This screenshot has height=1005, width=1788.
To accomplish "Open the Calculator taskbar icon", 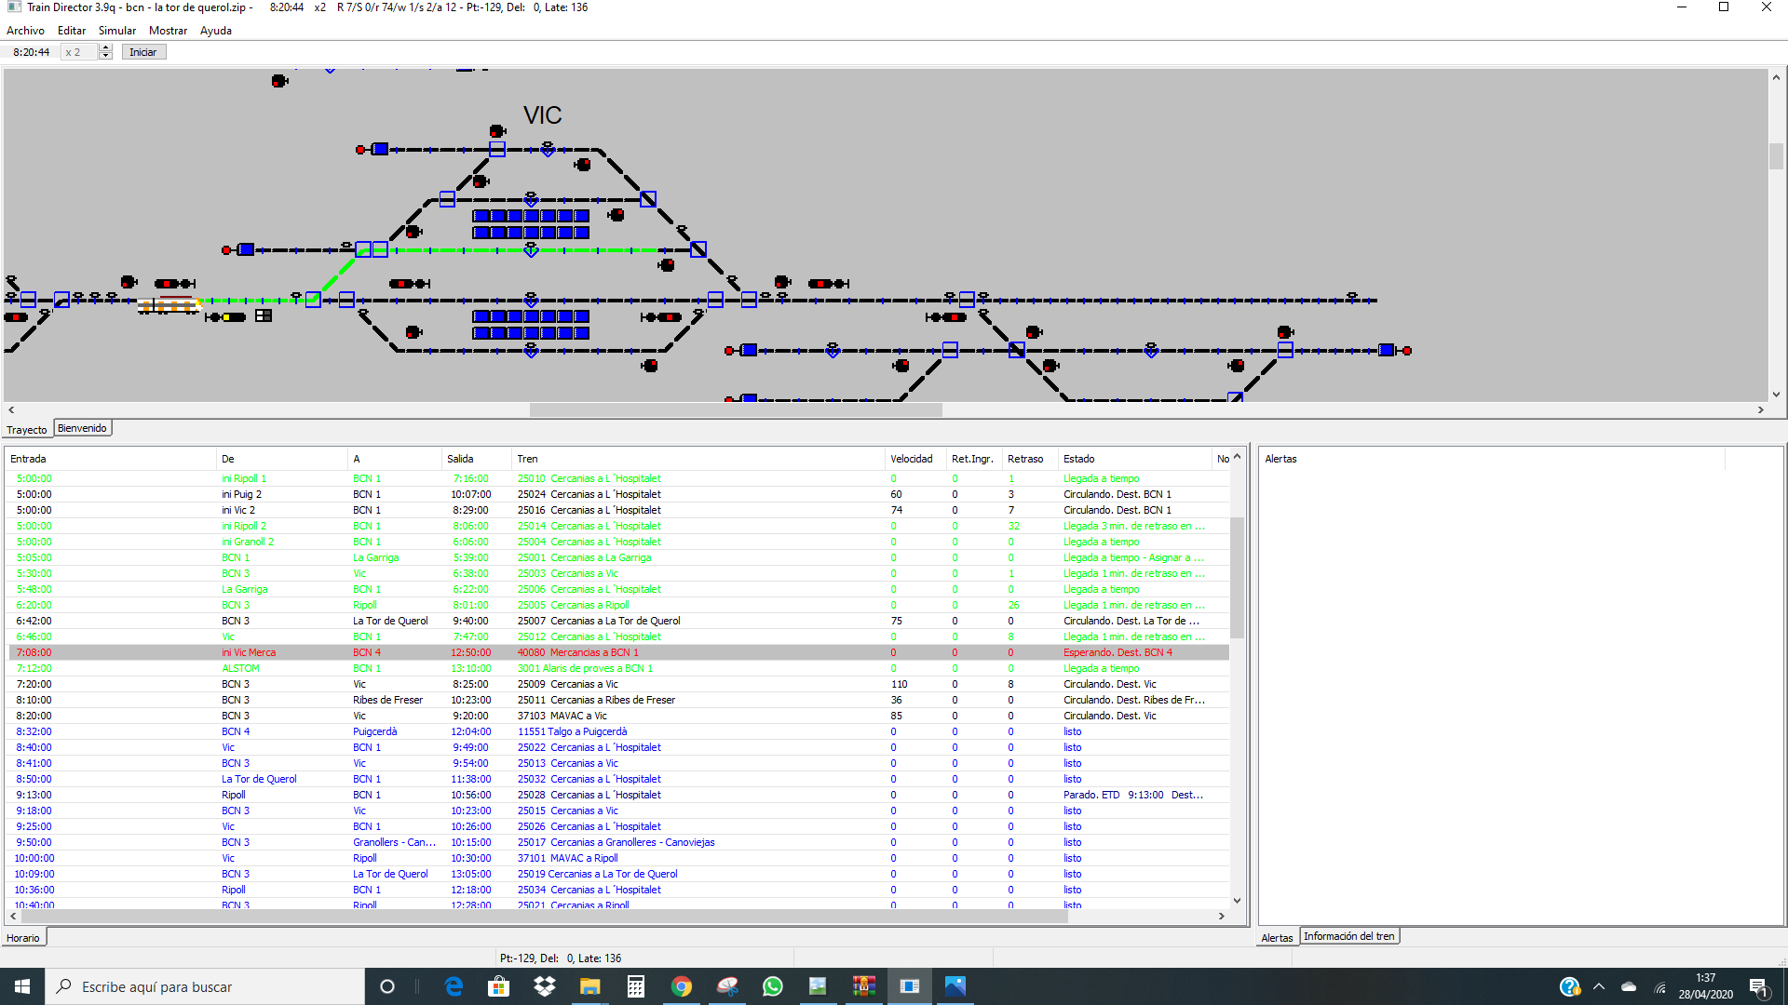I will (636, 986).
